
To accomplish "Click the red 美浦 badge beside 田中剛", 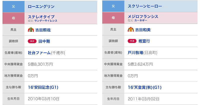I will coord(32,41).
